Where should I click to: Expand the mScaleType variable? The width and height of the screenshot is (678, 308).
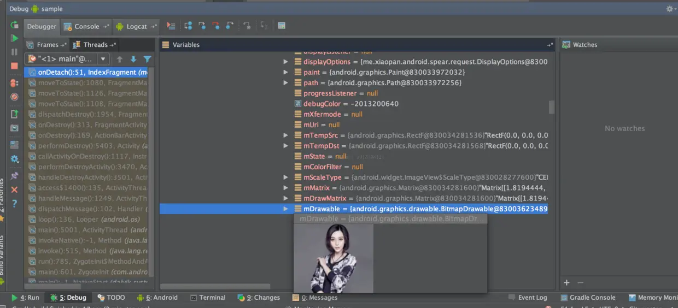tap(285, 177)
